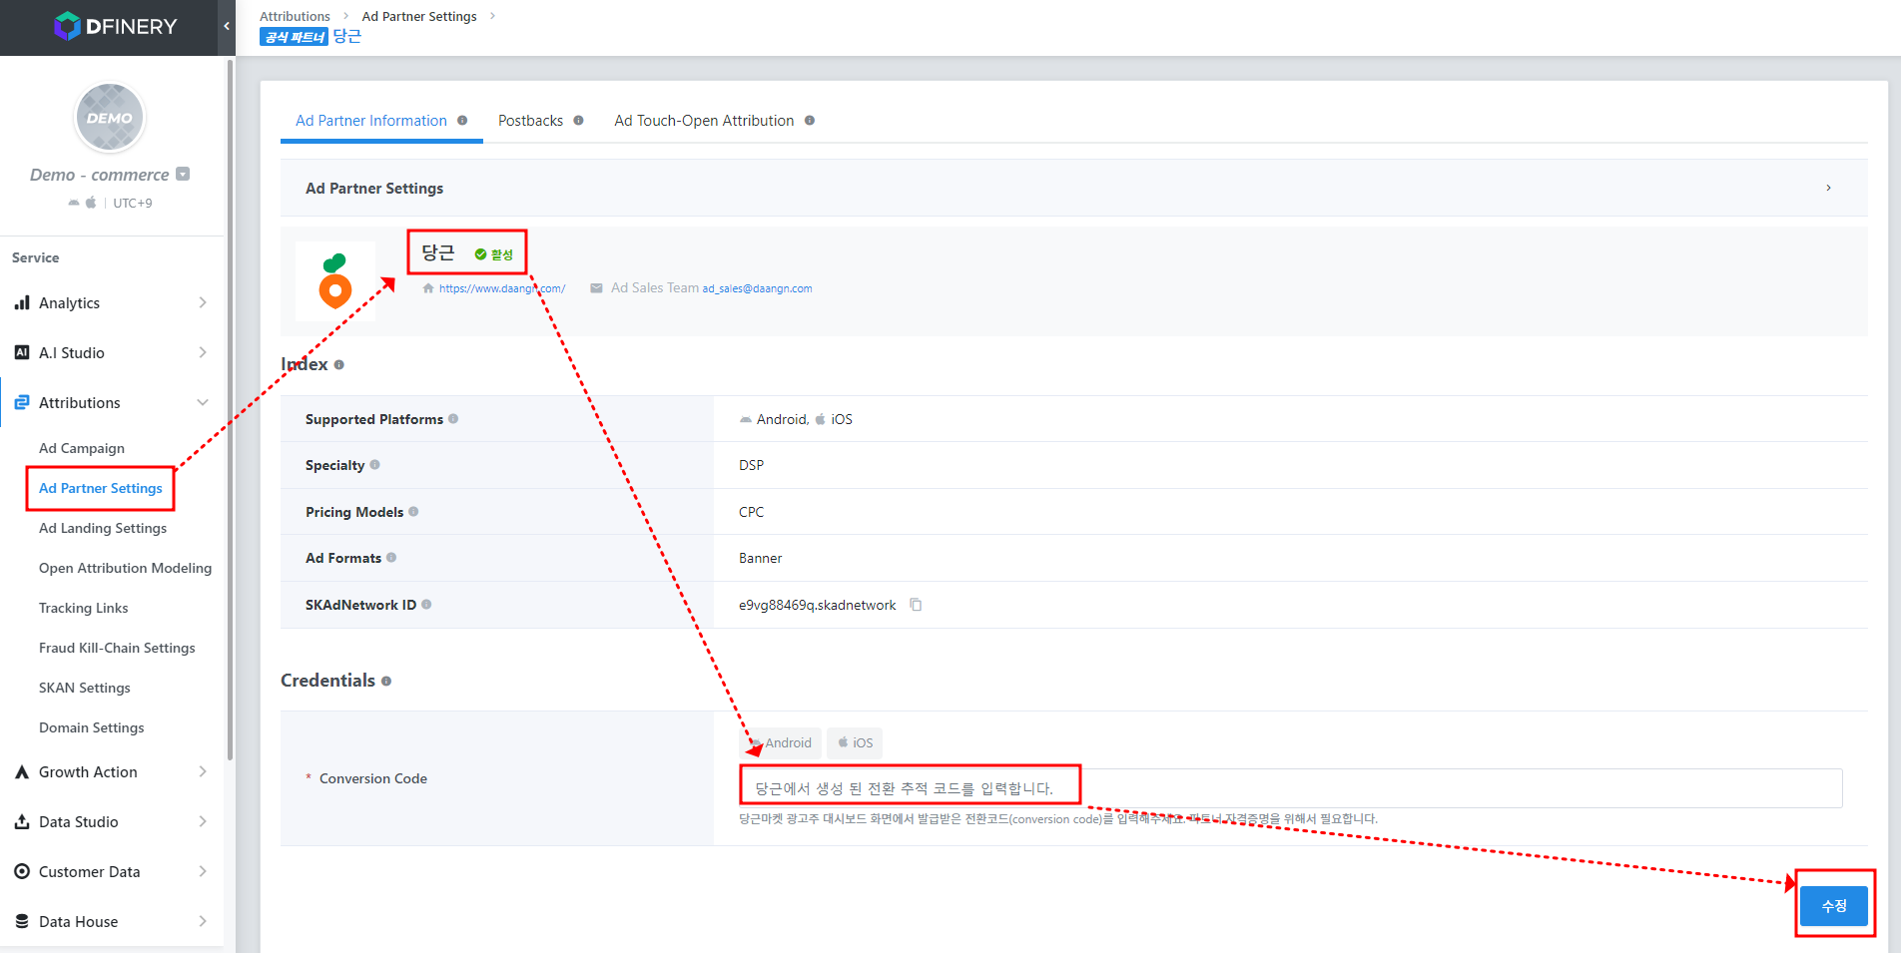1901x953 pixels.
Task: Expand the Data Studio chevron
Action: click(x=203, y=821)
